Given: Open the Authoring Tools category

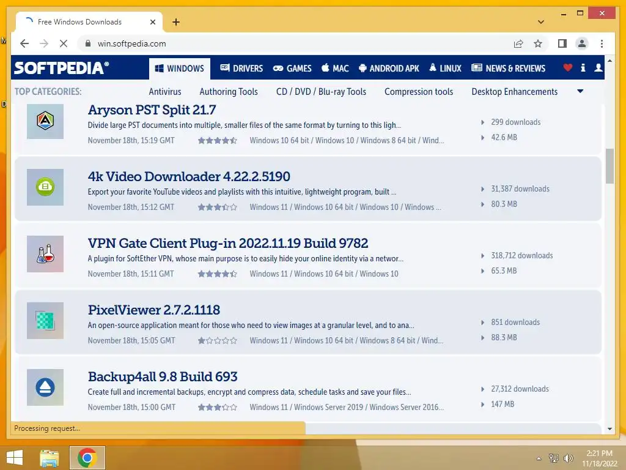Looking at the screenshot, I should (x=229, y=92).
